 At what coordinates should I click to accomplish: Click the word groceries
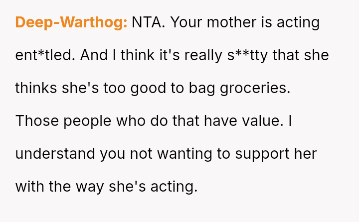coord(254,88)
